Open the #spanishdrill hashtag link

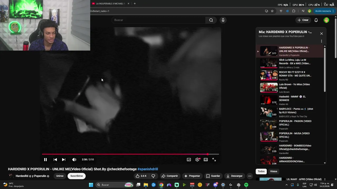pyautogui.click(x=148, y=169)
